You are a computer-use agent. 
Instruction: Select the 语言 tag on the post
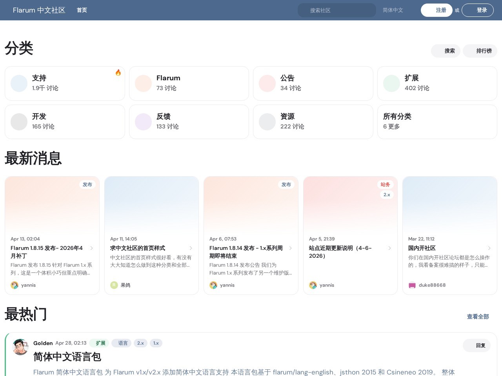122,343
